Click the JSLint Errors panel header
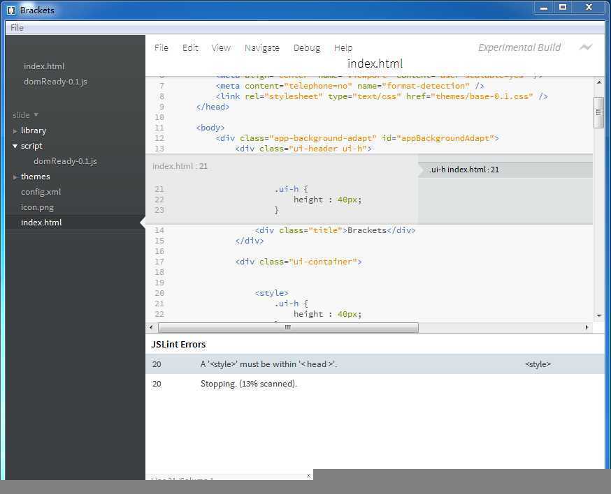This screenshot has width=611, height=494. pos(178,344)
